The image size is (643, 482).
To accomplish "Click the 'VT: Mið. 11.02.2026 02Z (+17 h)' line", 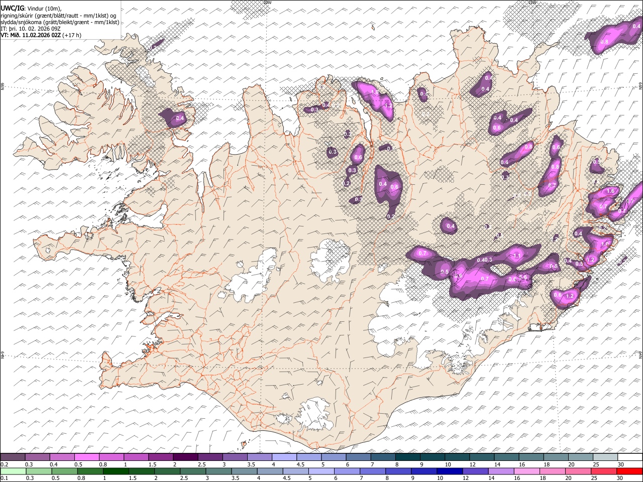I will click(x=41, y=35).
